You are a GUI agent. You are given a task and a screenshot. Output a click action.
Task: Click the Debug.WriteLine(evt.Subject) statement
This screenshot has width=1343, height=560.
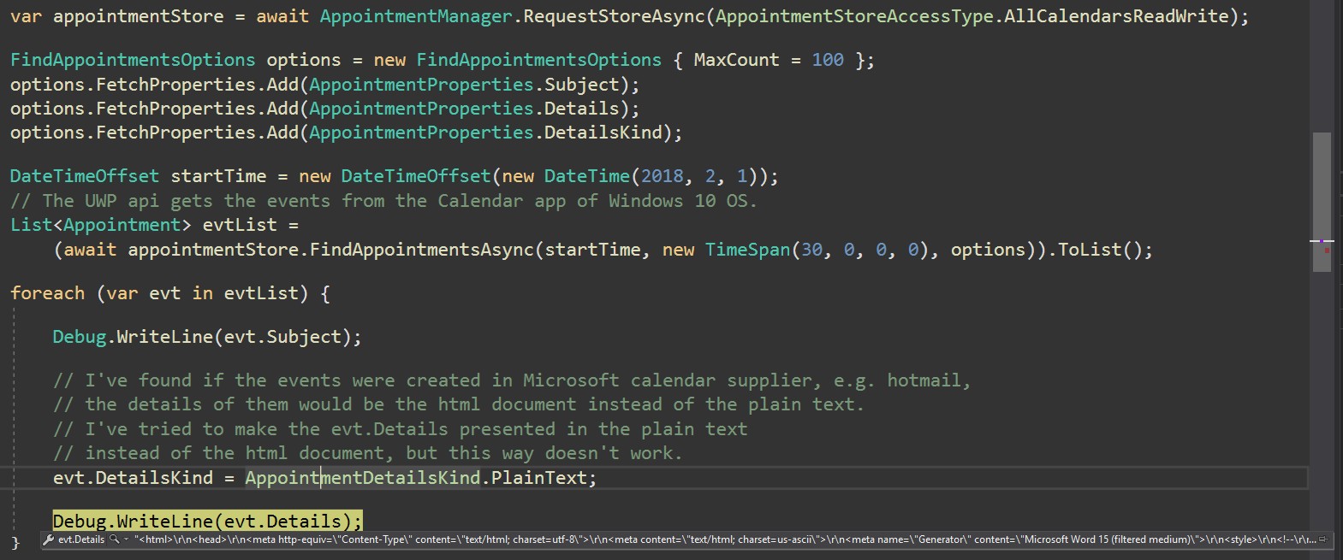(207, 337)
